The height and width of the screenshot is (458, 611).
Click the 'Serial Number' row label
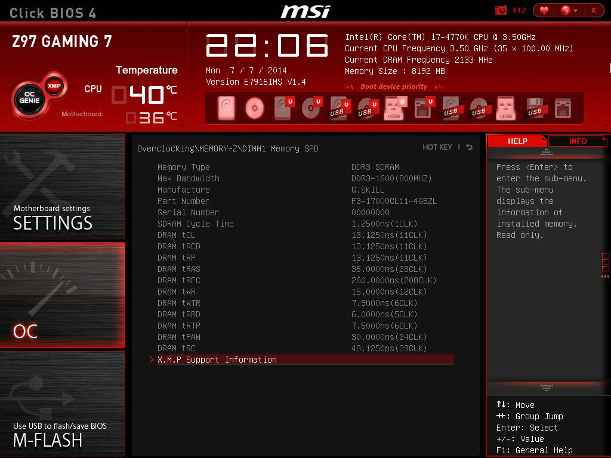click(x=188, y=212)
